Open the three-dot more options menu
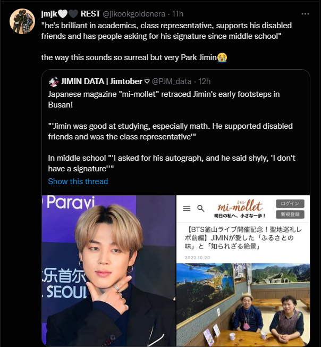321x347 pixels. pos(305,14)
